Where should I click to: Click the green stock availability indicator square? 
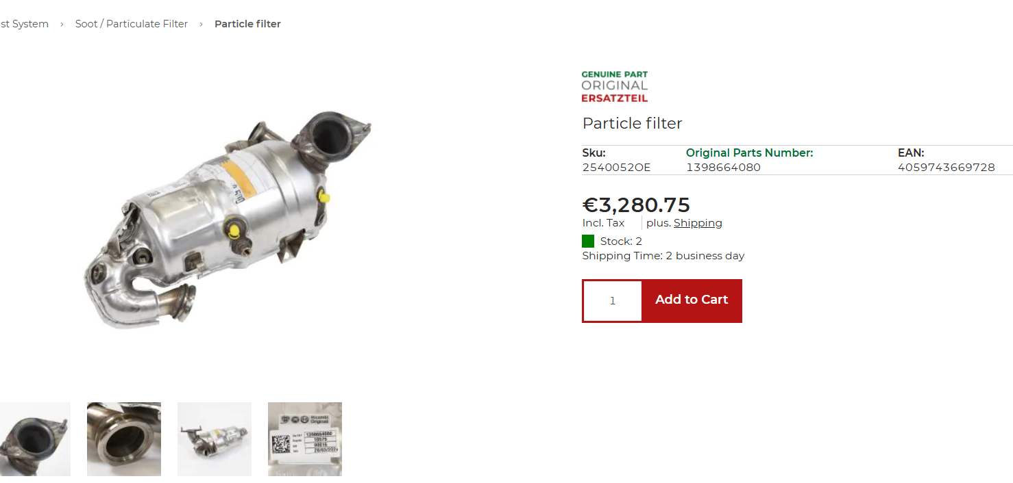[588, 241]
